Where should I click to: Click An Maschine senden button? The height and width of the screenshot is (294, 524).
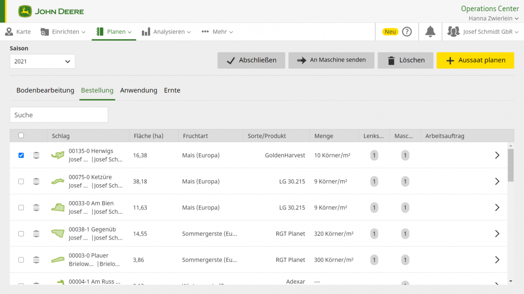coord(331,60)
